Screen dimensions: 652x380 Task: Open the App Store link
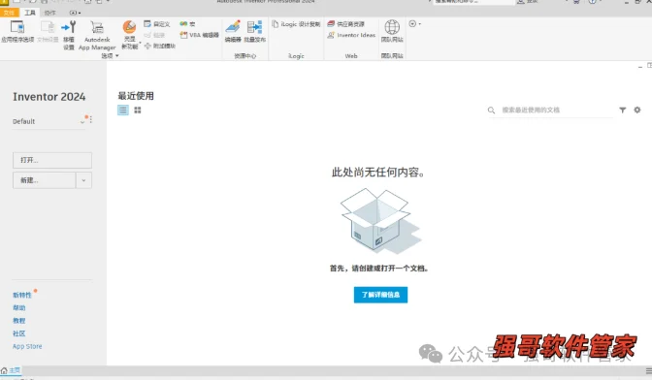[x=27, y=346]
